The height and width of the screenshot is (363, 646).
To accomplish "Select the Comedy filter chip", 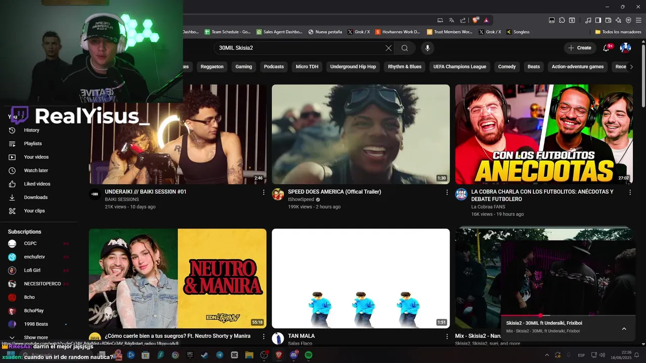I will pyautogui.click(x=507, y=67).
